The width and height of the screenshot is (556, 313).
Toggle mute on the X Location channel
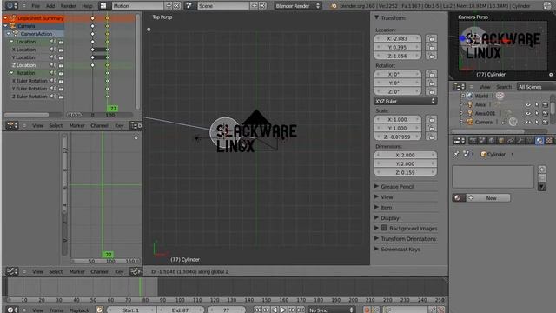tap(52, 50)
